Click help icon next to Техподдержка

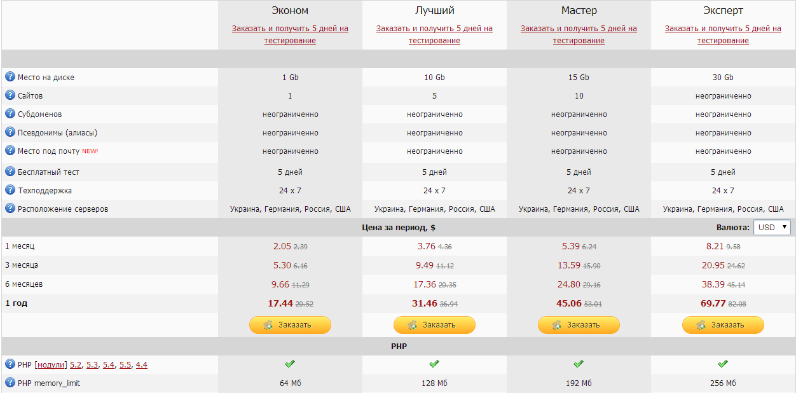[10, 190]
